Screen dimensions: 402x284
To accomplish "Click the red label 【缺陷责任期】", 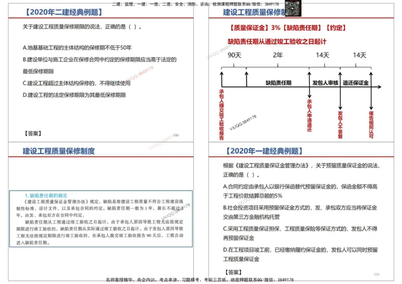I will click(x=303, y=28).
